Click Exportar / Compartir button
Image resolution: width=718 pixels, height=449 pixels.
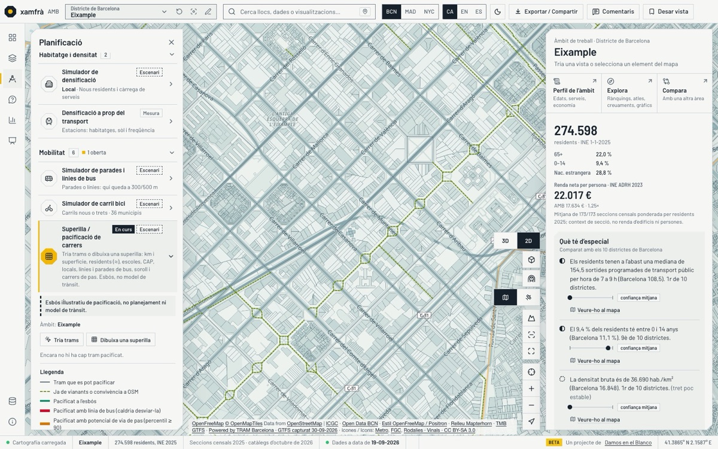pos(546,11)
